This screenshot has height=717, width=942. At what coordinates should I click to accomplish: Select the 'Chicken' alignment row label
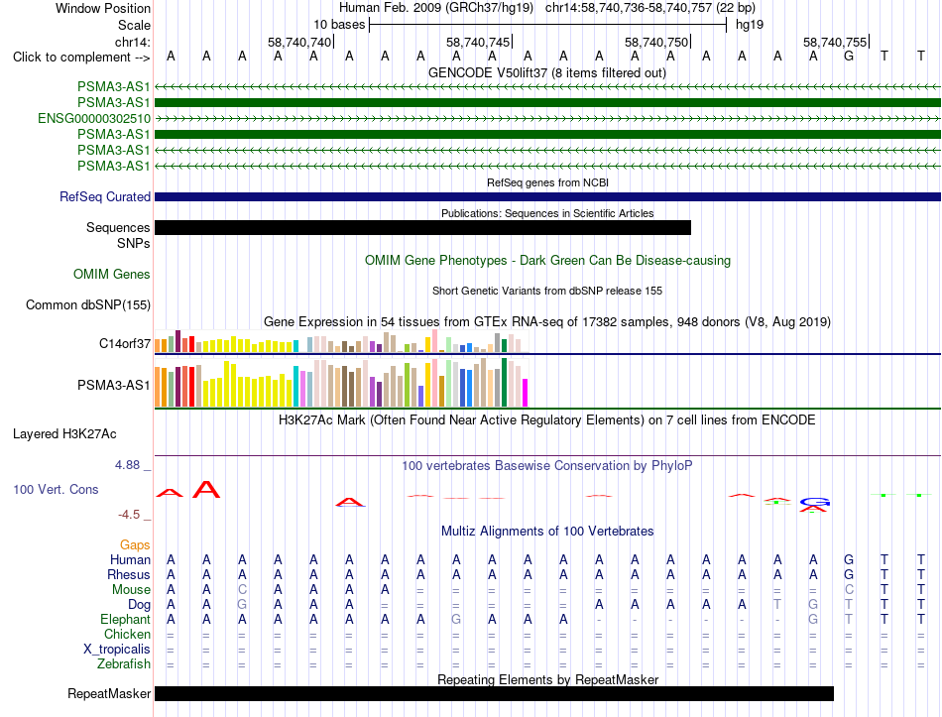point(127,634)
